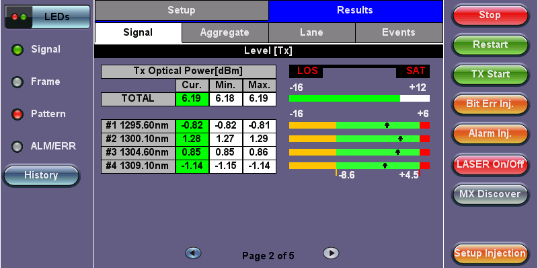Open the History view
Screen dimensions: 538x268
click(41, 176)
